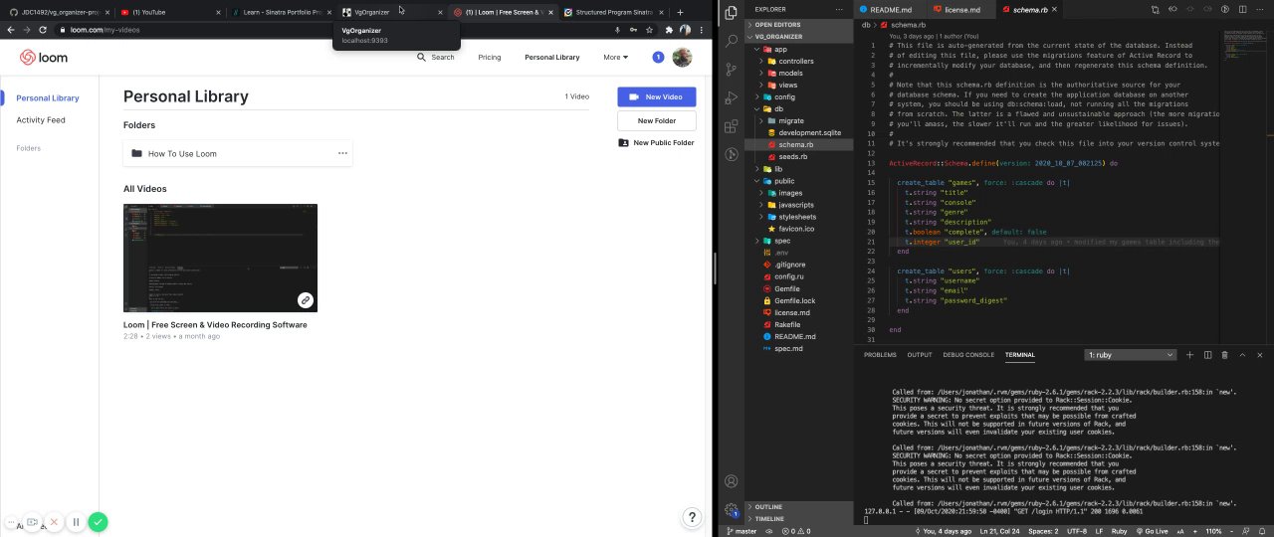Image resolution: width=1274 pixels, height=537 pixels.
Task: Open a new browser tab
Action: [x=681, y=12]
